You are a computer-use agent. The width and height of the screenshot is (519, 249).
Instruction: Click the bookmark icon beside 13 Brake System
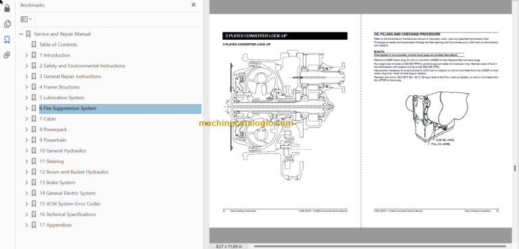click(34, 183)
